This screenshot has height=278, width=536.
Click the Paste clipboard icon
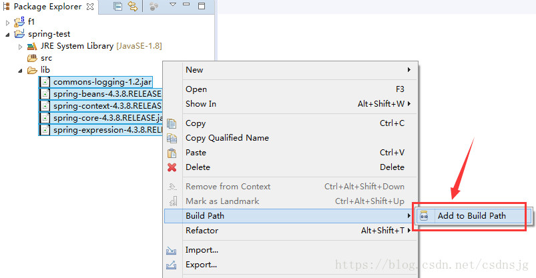(172, 153)
